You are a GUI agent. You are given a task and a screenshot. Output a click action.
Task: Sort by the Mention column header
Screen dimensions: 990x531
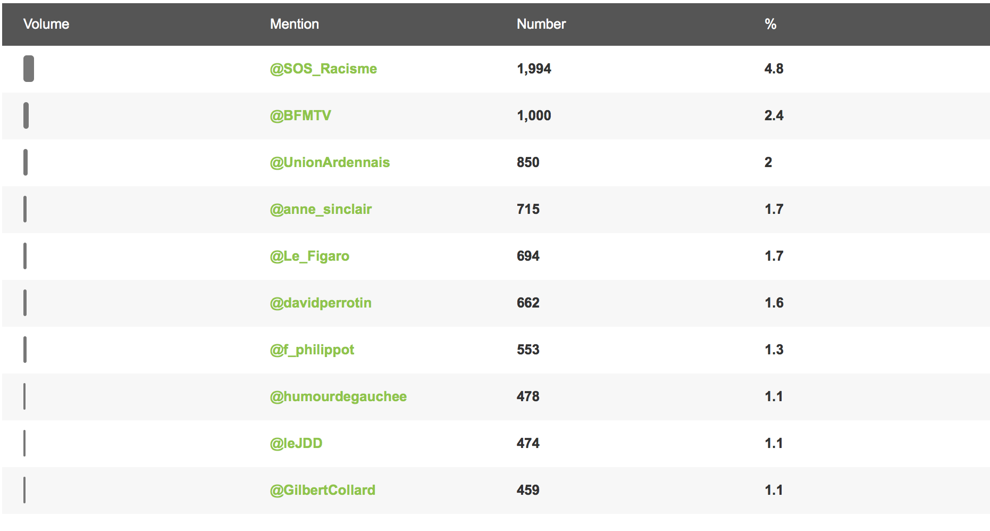(295, 24)
